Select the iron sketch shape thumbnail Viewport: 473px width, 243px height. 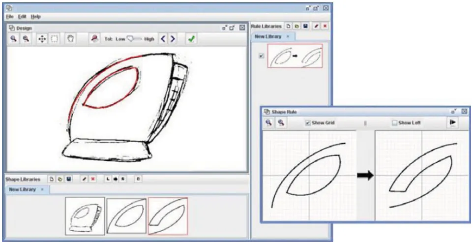(85, 216)
